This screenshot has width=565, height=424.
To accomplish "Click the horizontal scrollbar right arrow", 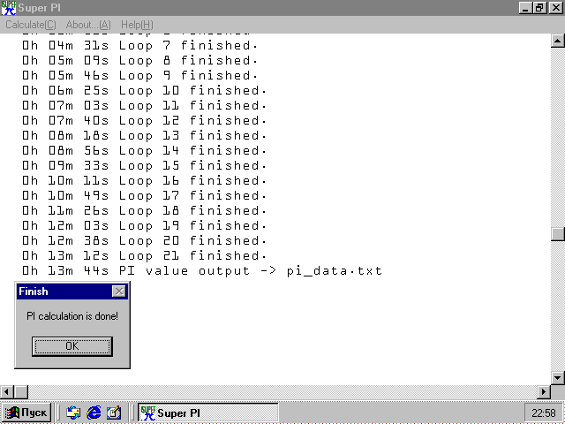I will [x=544, y=391].
